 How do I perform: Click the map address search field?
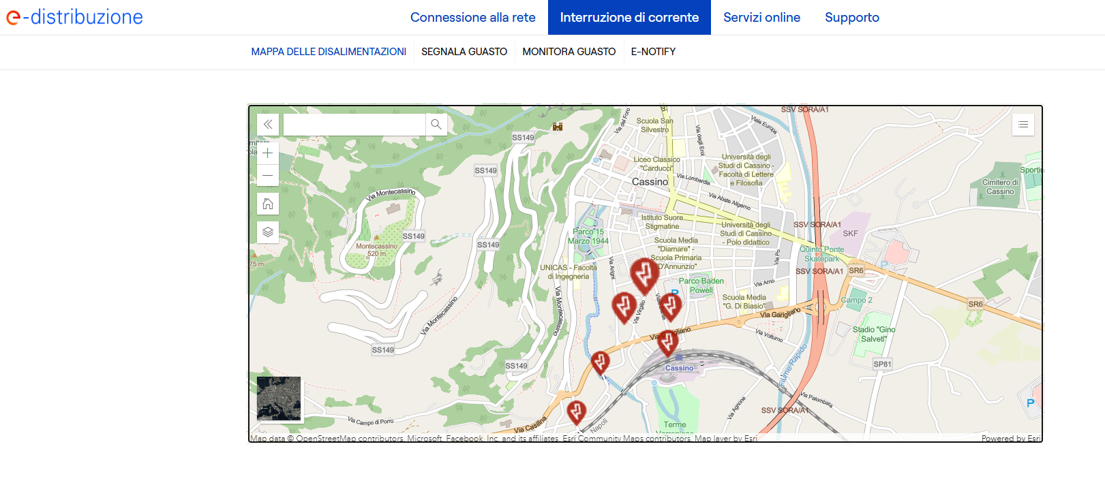tap(354, 125)
